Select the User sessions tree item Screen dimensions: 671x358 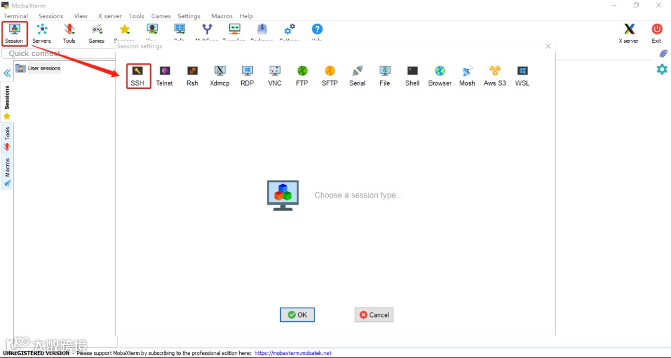(38, 68)
